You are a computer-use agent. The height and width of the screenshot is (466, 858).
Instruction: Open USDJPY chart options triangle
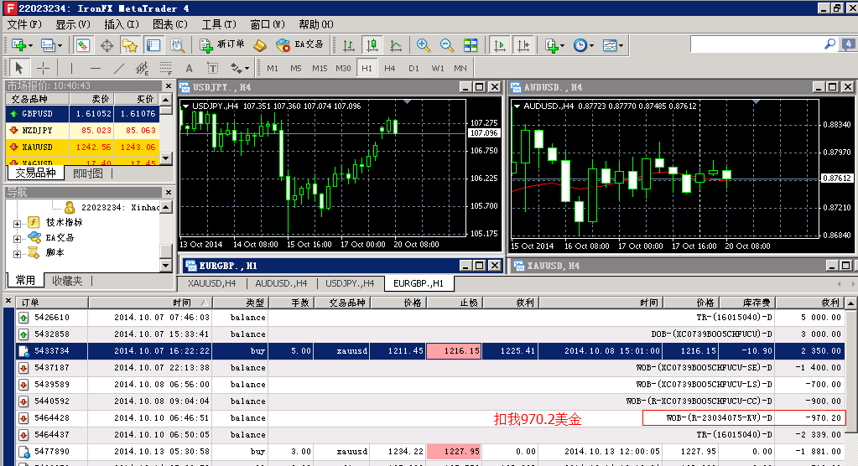click(186, 106)
